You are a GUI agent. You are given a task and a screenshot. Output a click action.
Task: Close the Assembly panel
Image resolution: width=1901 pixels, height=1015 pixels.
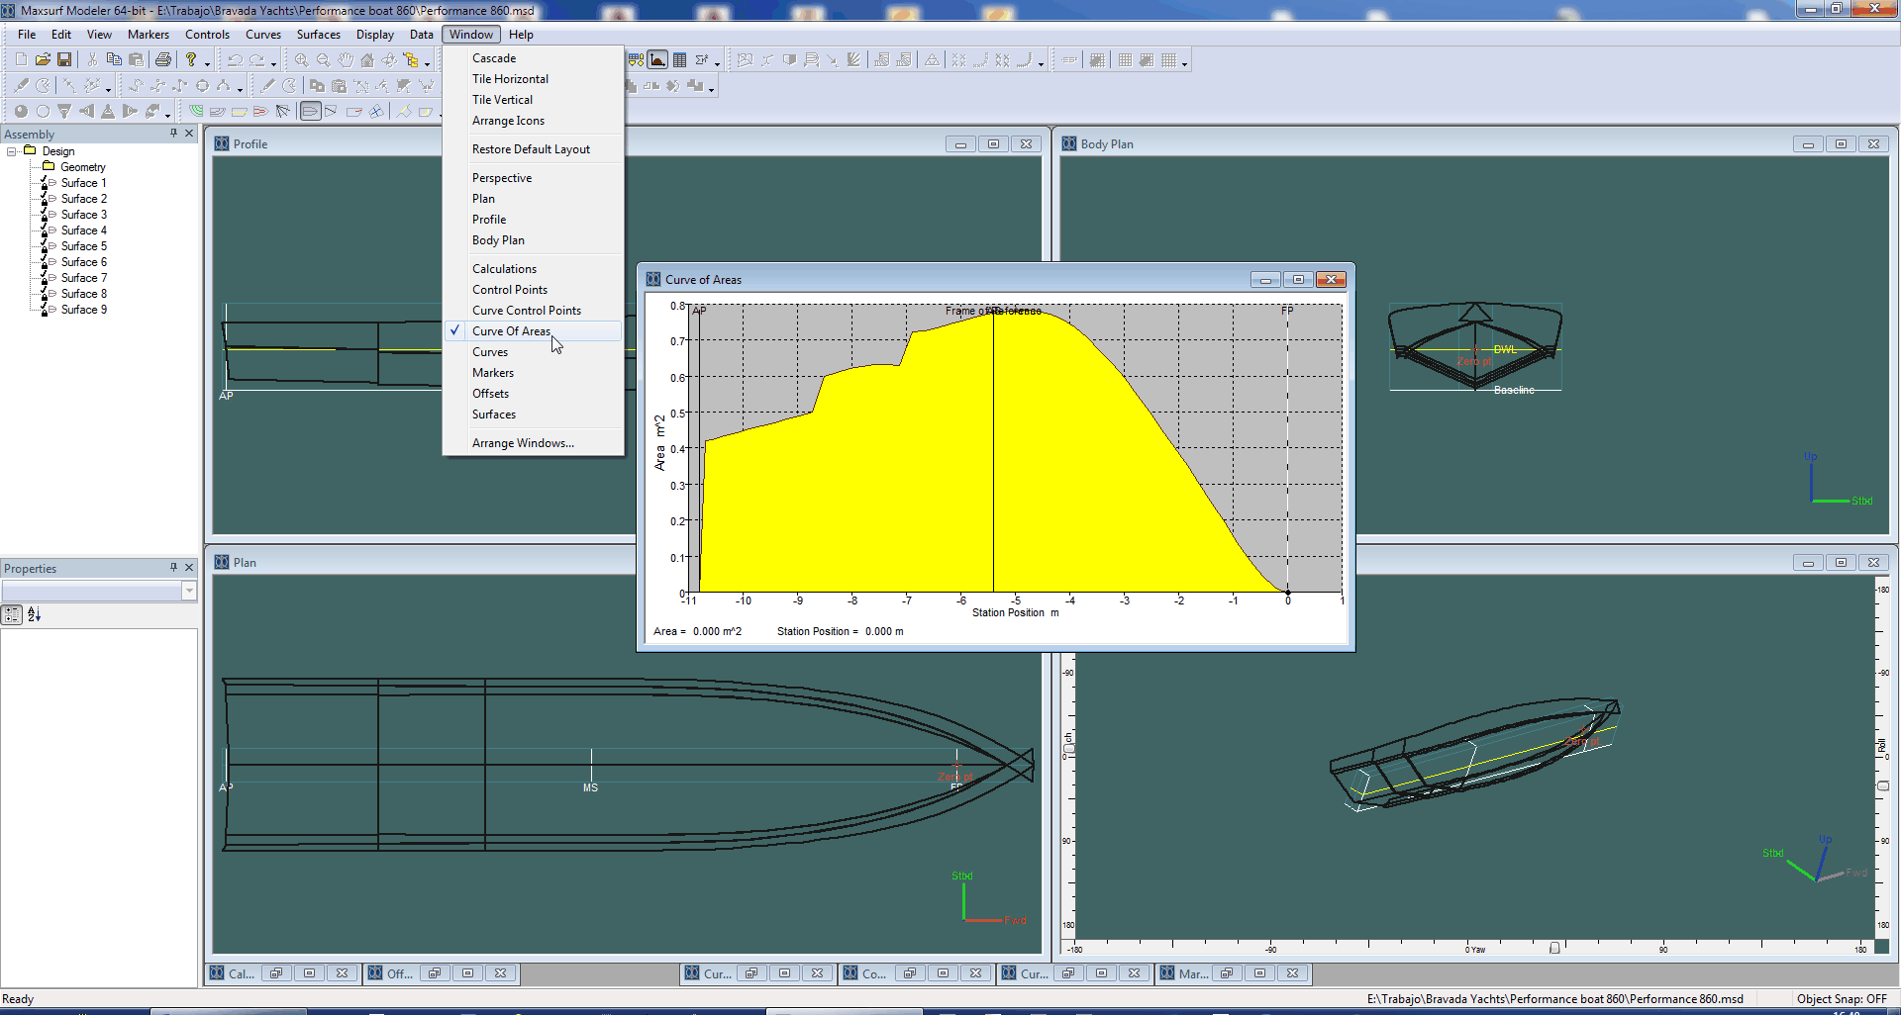coord(189,134)
